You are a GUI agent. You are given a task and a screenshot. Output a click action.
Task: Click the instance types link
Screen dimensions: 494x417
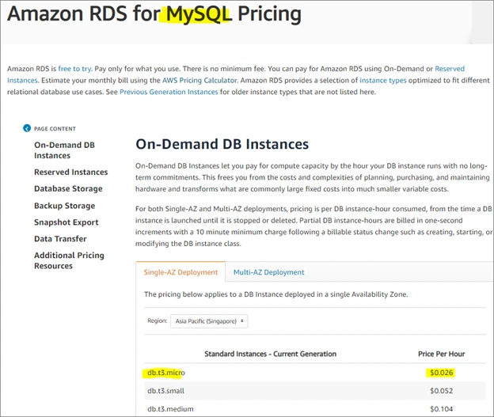(383, 81)
